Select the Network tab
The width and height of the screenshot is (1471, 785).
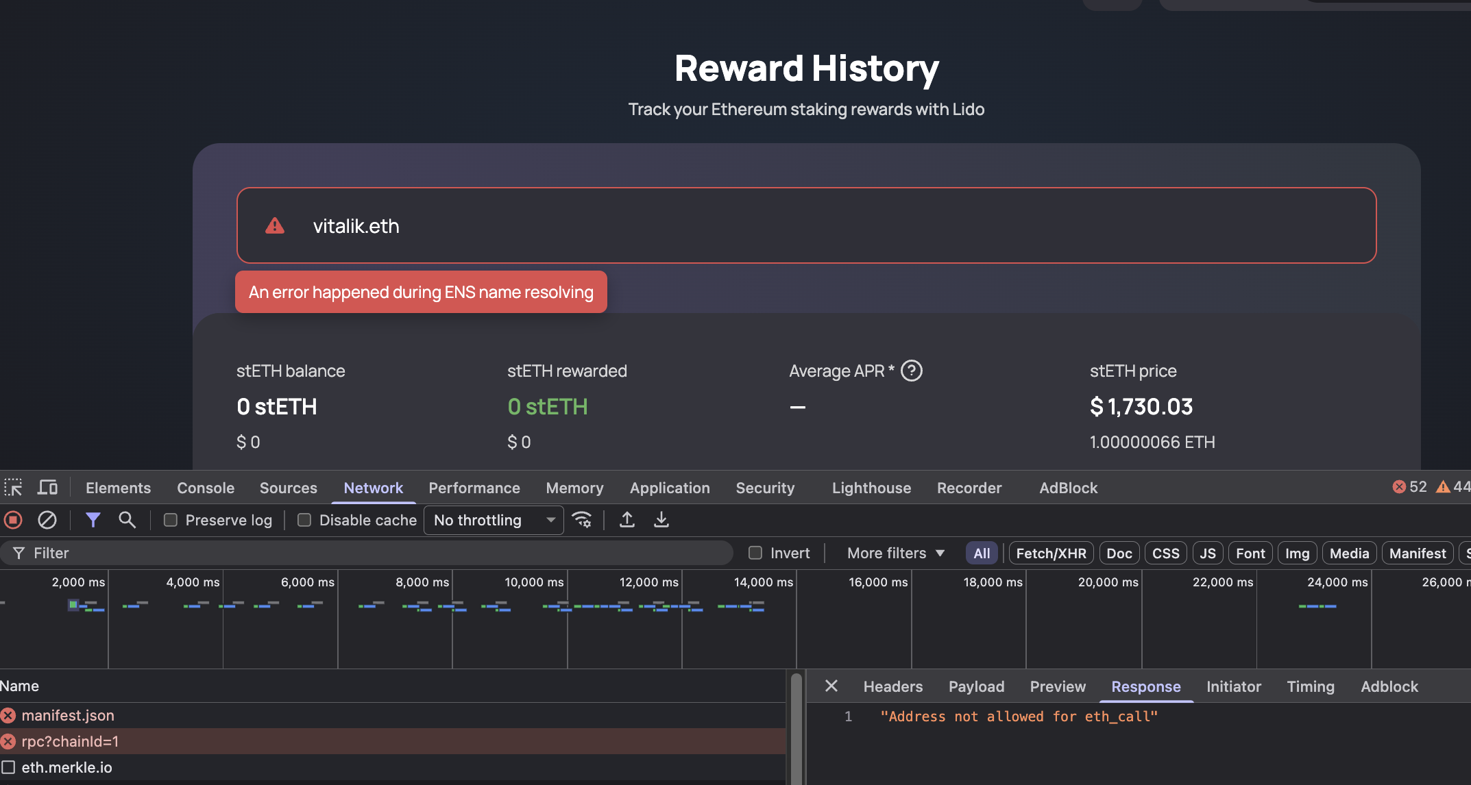coord(374,488)
